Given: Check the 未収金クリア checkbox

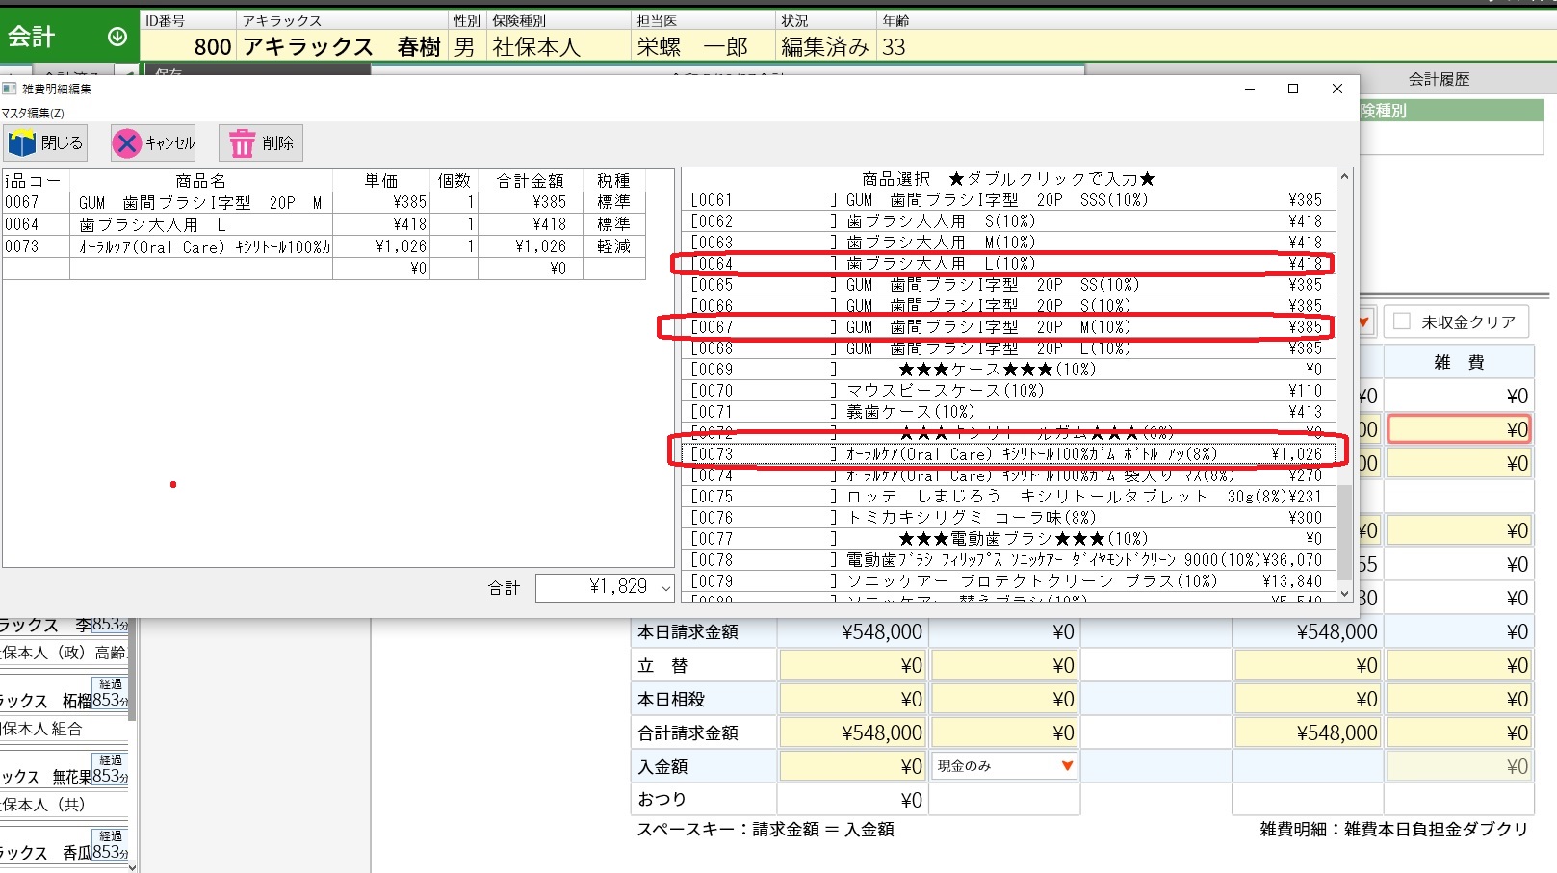Looking at the screenshot, I should tap(1402, 321).
